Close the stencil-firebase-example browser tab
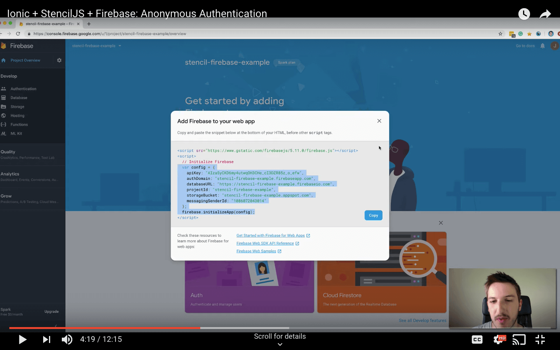 pyautogui.click(x=78, y=24)
